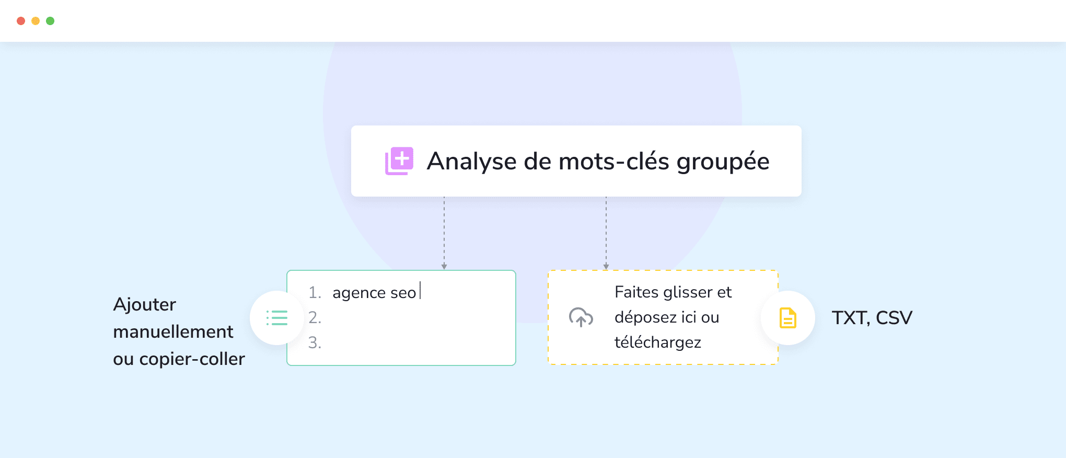Click the green bulleted list icon
The image size is (1066, 458).
(x=277, y=318)
